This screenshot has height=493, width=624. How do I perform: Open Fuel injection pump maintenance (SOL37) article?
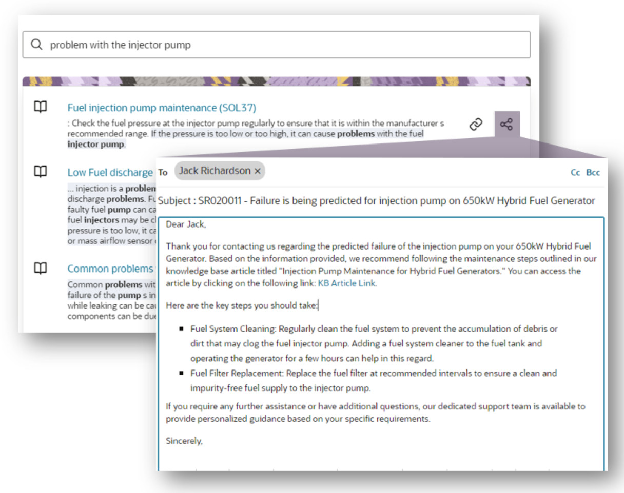(162, 108)
